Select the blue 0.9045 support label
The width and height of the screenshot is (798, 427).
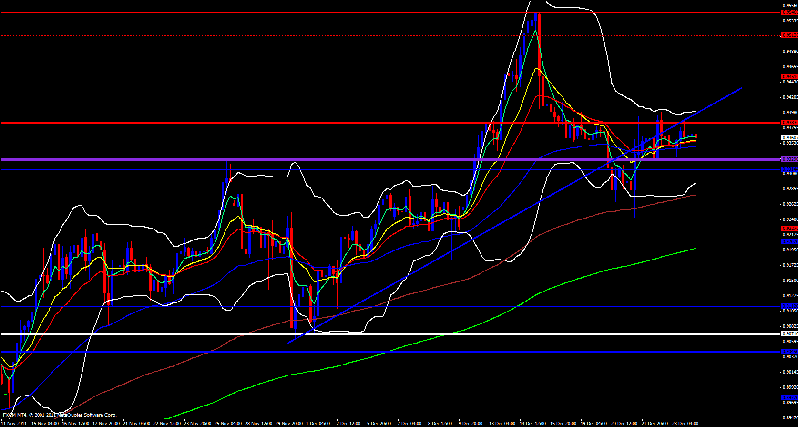pyautogui.click(x=789, y=352)
